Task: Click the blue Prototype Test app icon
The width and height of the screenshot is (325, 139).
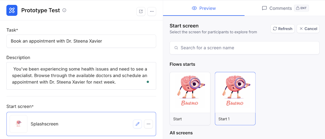Action: tap(12, 10)
